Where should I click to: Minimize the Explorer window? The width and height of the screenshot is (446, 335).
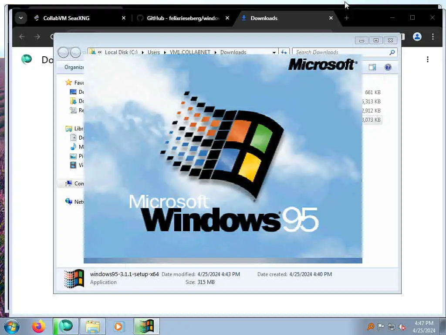[x=362, y=41]
